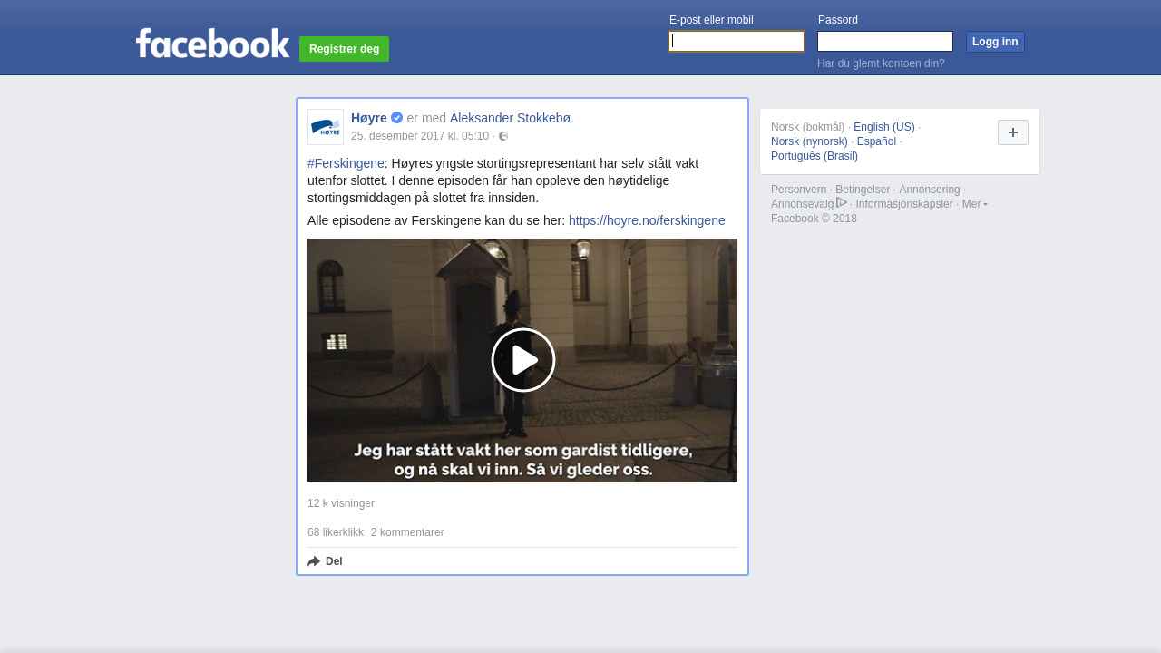Click the #Ferskingene hashtag
Viewport: 1161px width, 653px height.
coord(346,163)
